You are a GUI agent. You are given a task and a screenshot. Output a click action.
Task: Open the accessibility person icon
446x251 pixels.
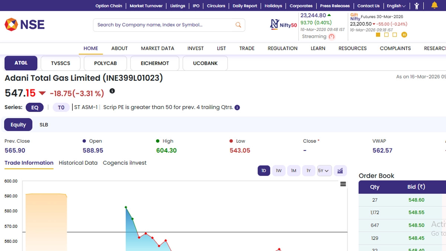point(417,6)
